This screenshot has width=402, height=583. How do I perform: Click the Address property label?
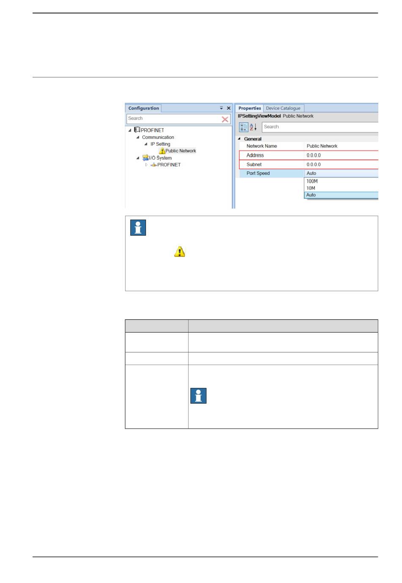point(255,155)
